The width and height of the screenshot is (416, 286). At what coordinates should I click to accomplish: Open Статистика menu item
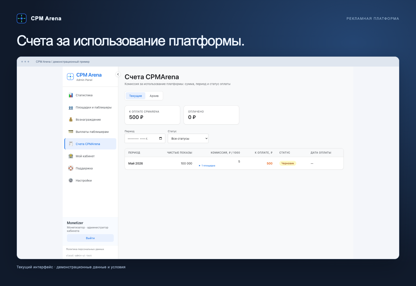tap(90, 95)
